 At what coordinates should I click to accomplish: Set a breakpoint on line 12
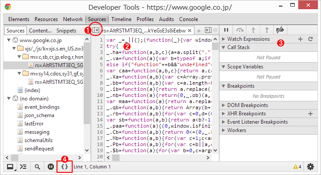click(x=100, y=107)
